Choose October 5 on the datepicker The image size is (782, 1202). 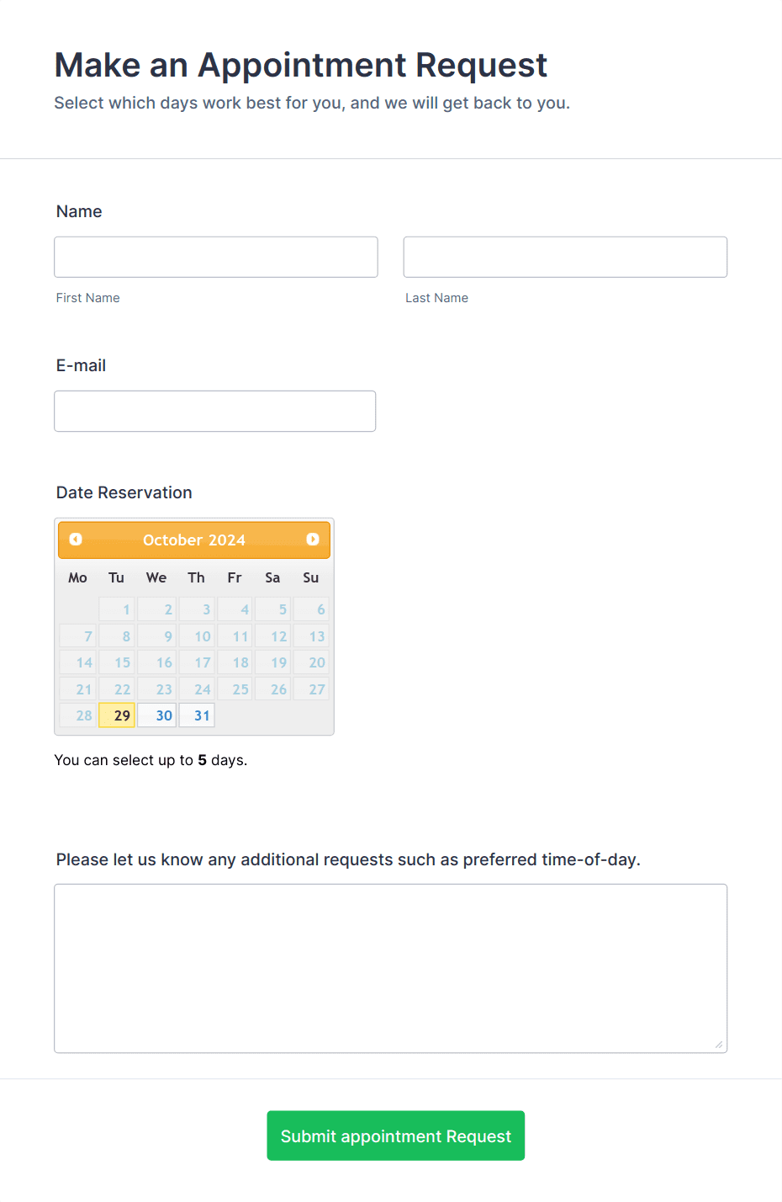272,609
